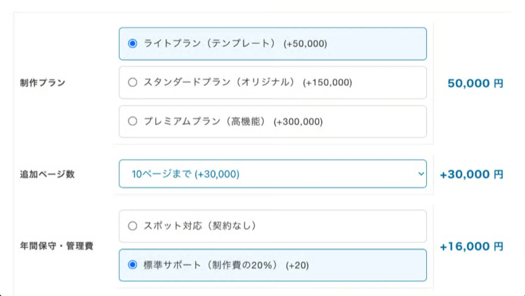Viewport: 525px width, 296px height.
Task: Click the 50,000 円 plan price
Action: click(x=475, y=84)
